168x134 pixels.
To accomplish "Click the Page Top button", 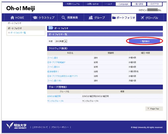I will coord(154,109).
